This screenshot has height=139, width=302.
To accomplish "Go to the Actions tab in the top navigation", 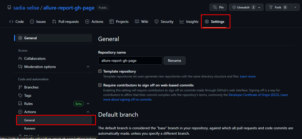I will click(94, 22).
